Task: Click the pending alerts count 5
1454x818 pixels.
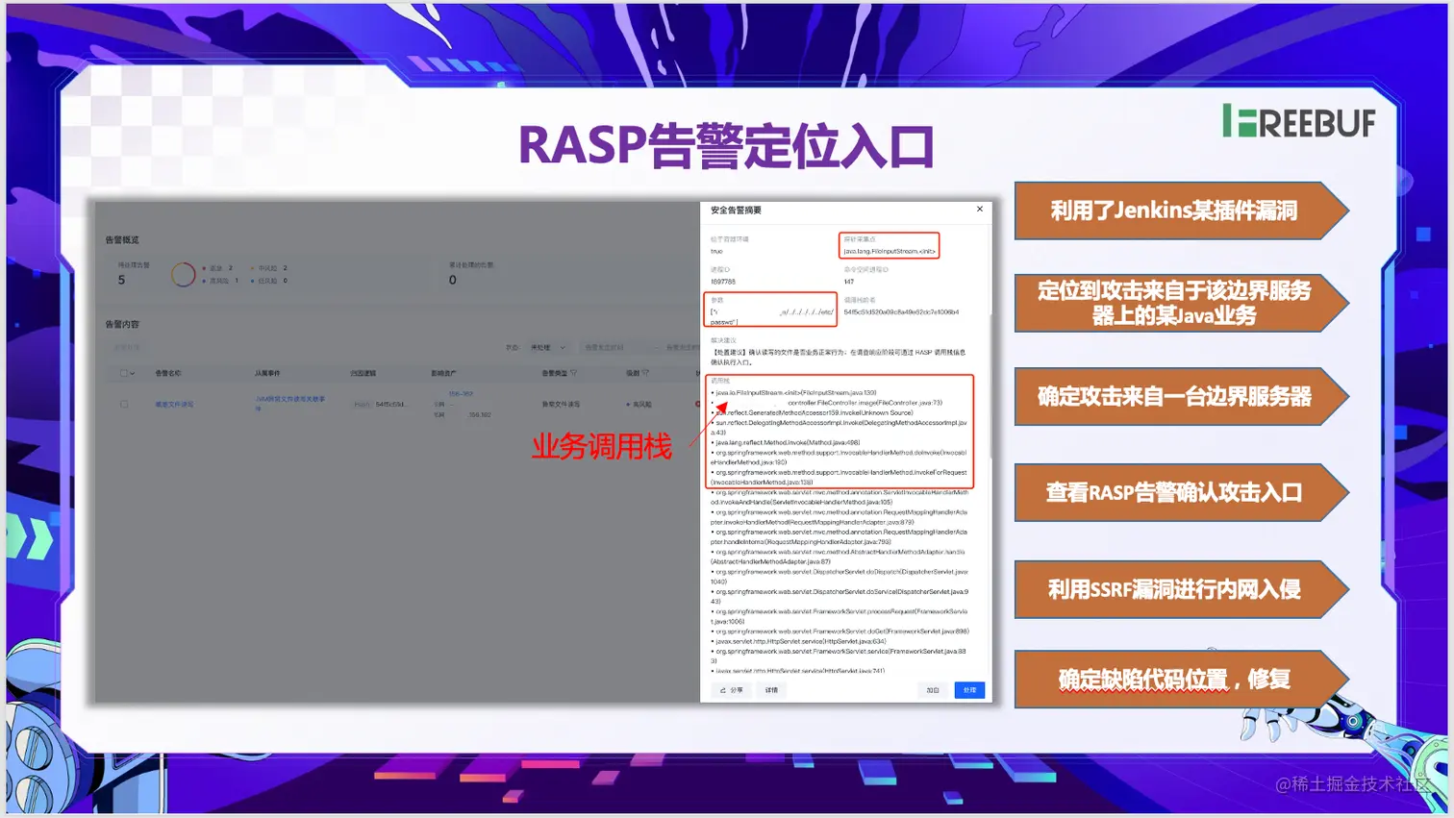Action: [x=121, y=280]
